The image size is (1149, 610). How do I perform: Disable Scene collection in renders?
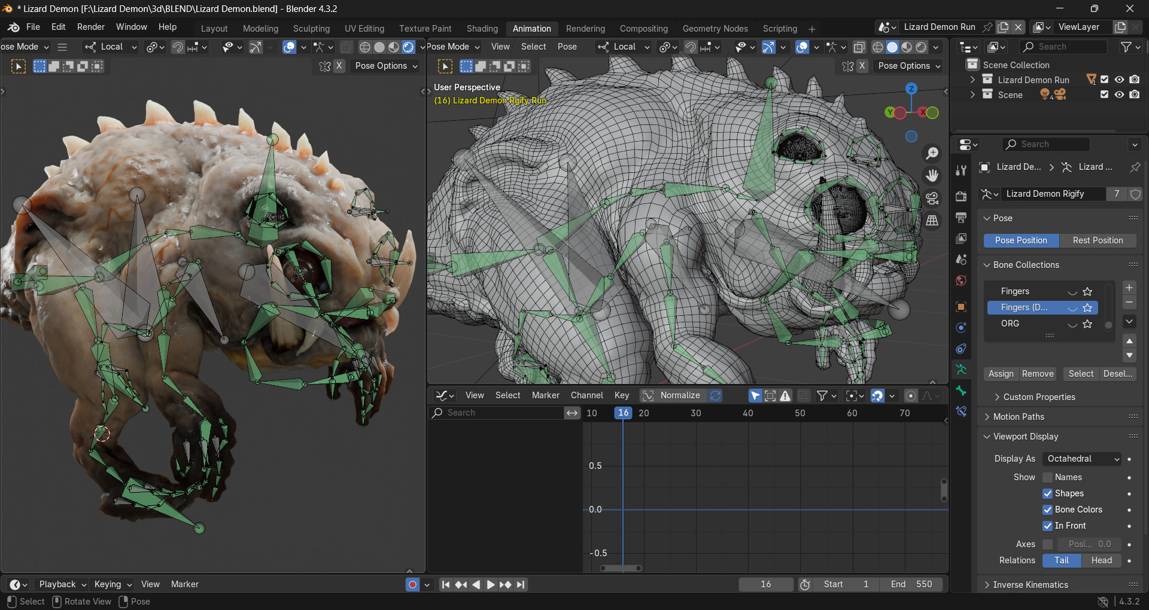coord(1134,94)
